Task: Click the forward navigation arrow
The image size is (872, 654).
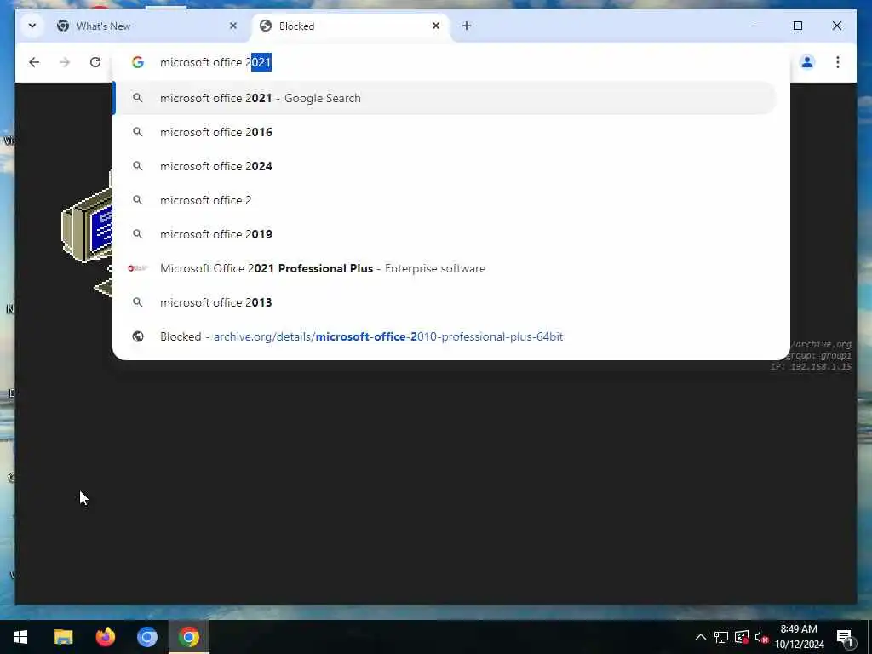Action: click(x=65, y=62)
